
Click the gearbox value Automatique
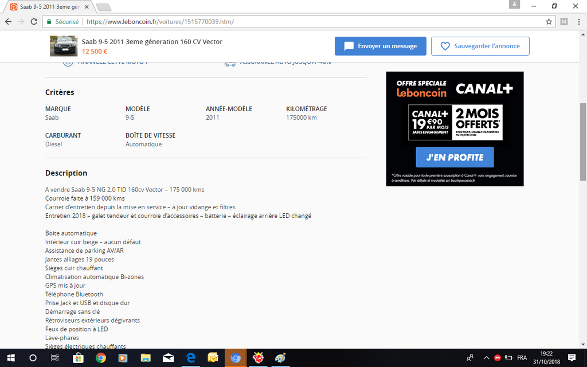tap(144, 144)
